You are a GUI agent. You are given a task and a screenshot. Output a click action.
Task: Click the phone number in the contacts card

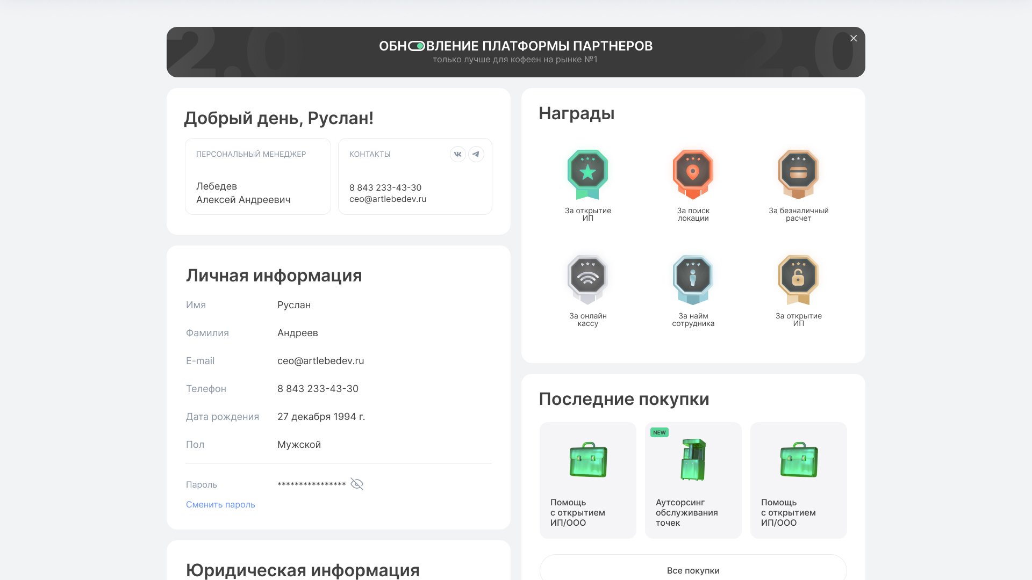pos(385,187)
